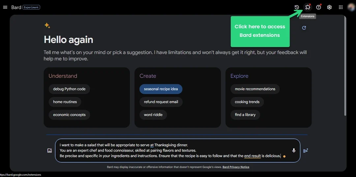Click the Create card heading
Image resolution: width=356 pixels, height=177 pixels.
click(148, 76)
